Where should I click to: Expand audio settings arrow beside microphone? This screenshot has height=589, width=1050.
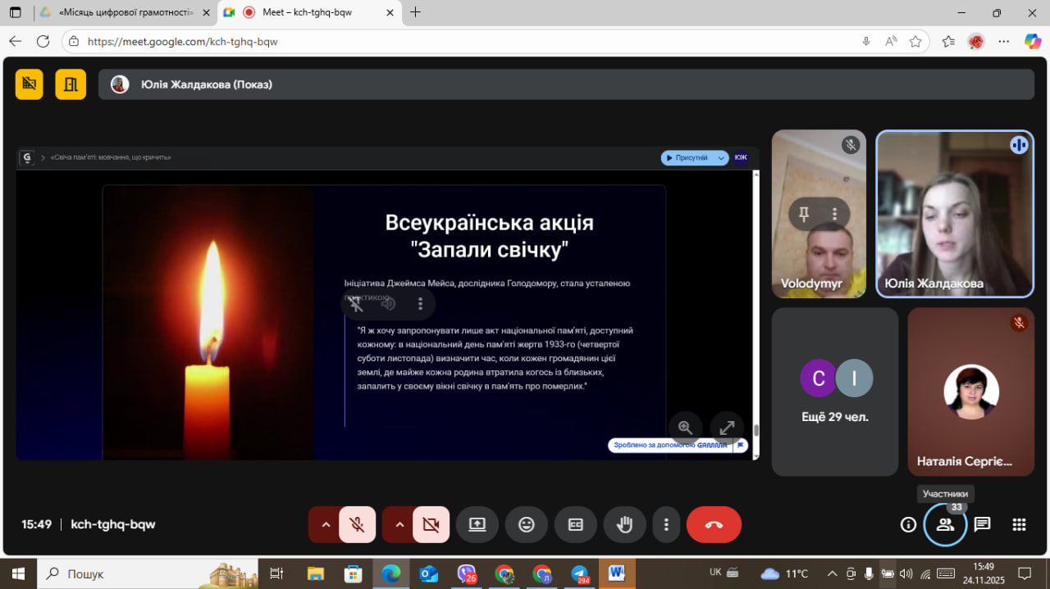pyautogui.click(x=326, y=525)
